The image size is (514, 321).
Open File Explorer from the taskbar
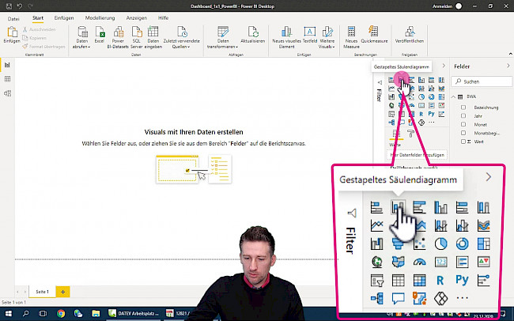click(96, 313)
